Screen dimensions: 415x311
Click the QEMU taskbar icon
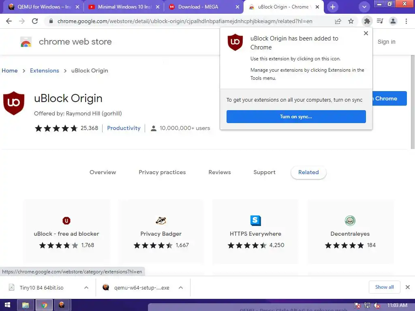click(62, 305)
